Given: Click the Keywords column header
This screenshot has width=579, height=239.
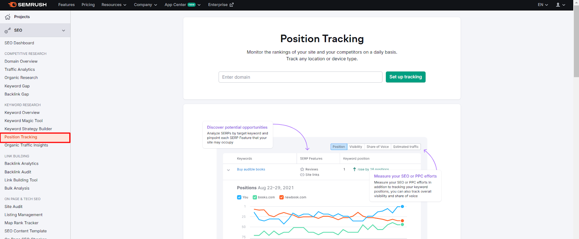Looking at the screenshot, I should click(244, 158).
